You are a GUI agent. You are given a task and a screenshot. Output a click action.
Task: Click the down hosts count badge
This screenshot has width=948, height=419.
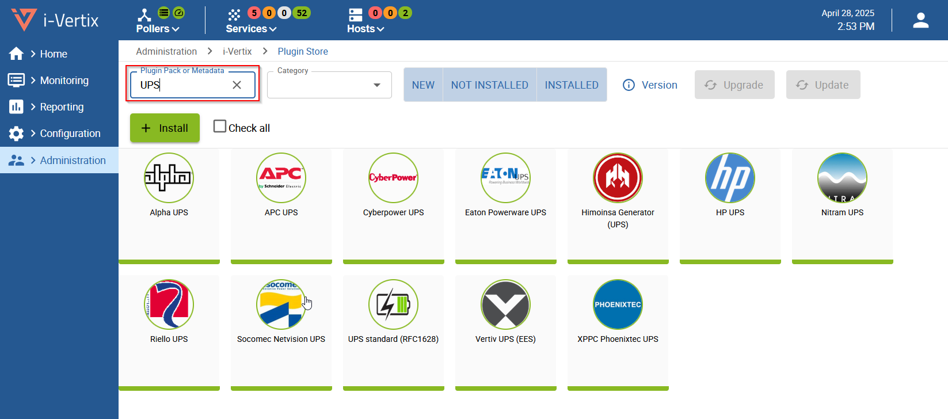pos(375,13)
